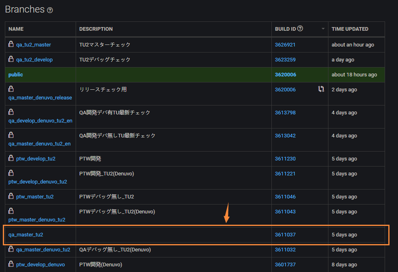Open the qa_tu2_develop branch

click(34, 60)
